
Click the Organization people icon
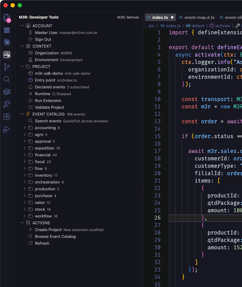point(31,53)
